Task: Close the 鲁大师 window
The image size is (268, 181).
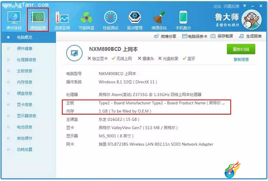Action: click(261, 6)
